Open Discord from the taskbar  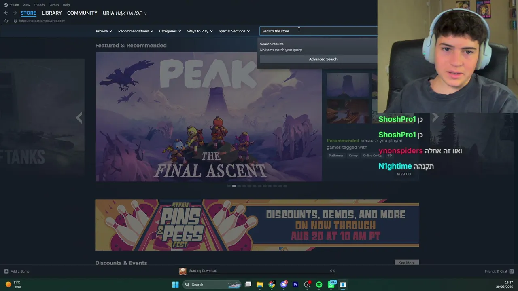[x=284, y=285]
